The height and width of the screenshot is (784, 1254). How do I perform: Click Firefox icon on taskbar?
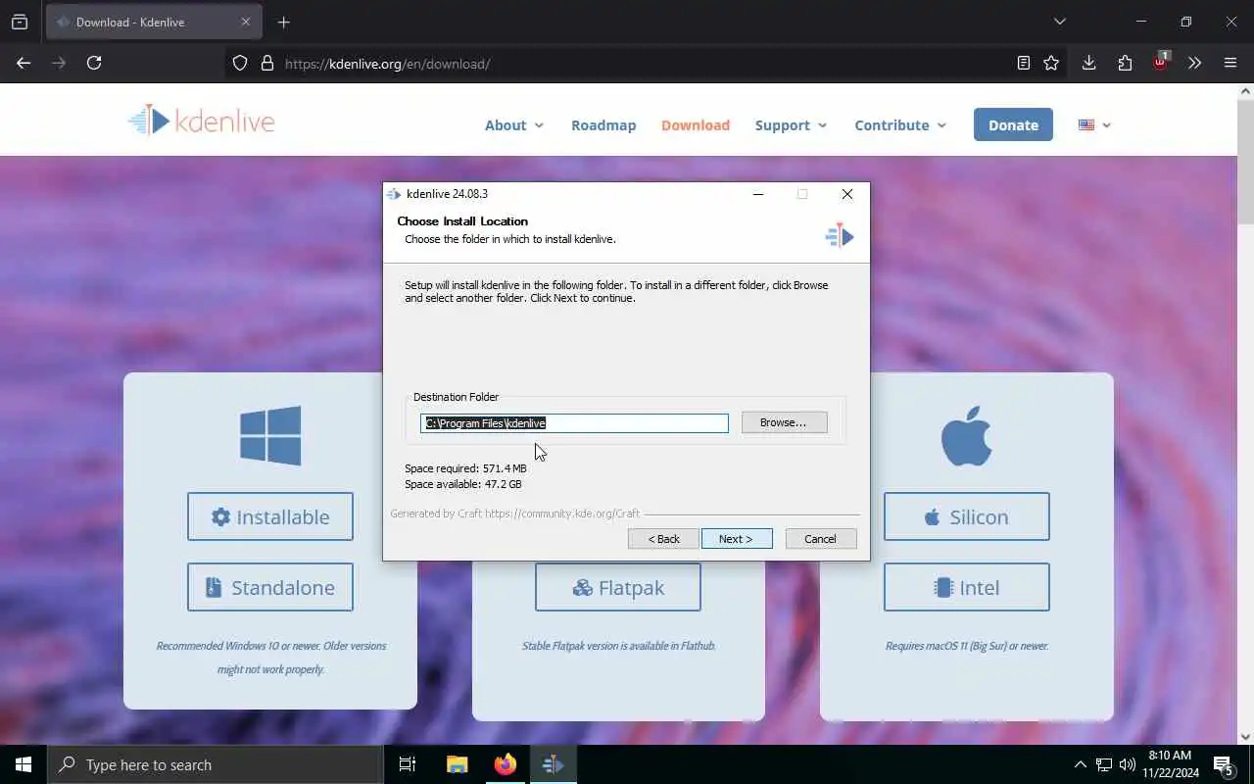pyautogui.click(x=505, y=764)
